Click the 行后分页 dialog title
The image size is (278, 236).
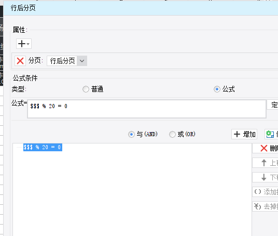(23, 8)
